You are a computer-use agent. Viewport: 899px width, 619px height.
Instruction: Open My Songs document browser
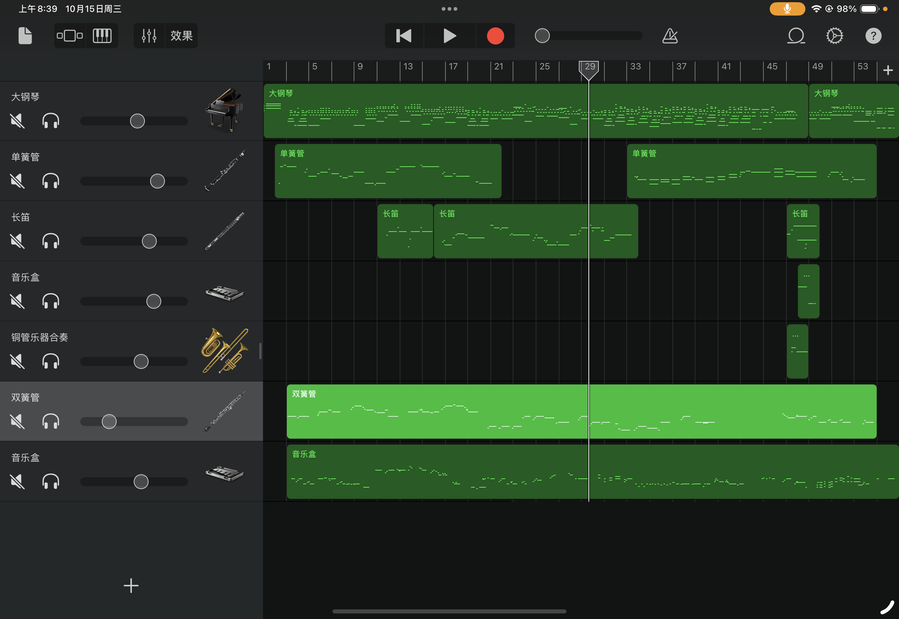pyautogui.click(x=25, y=36)
